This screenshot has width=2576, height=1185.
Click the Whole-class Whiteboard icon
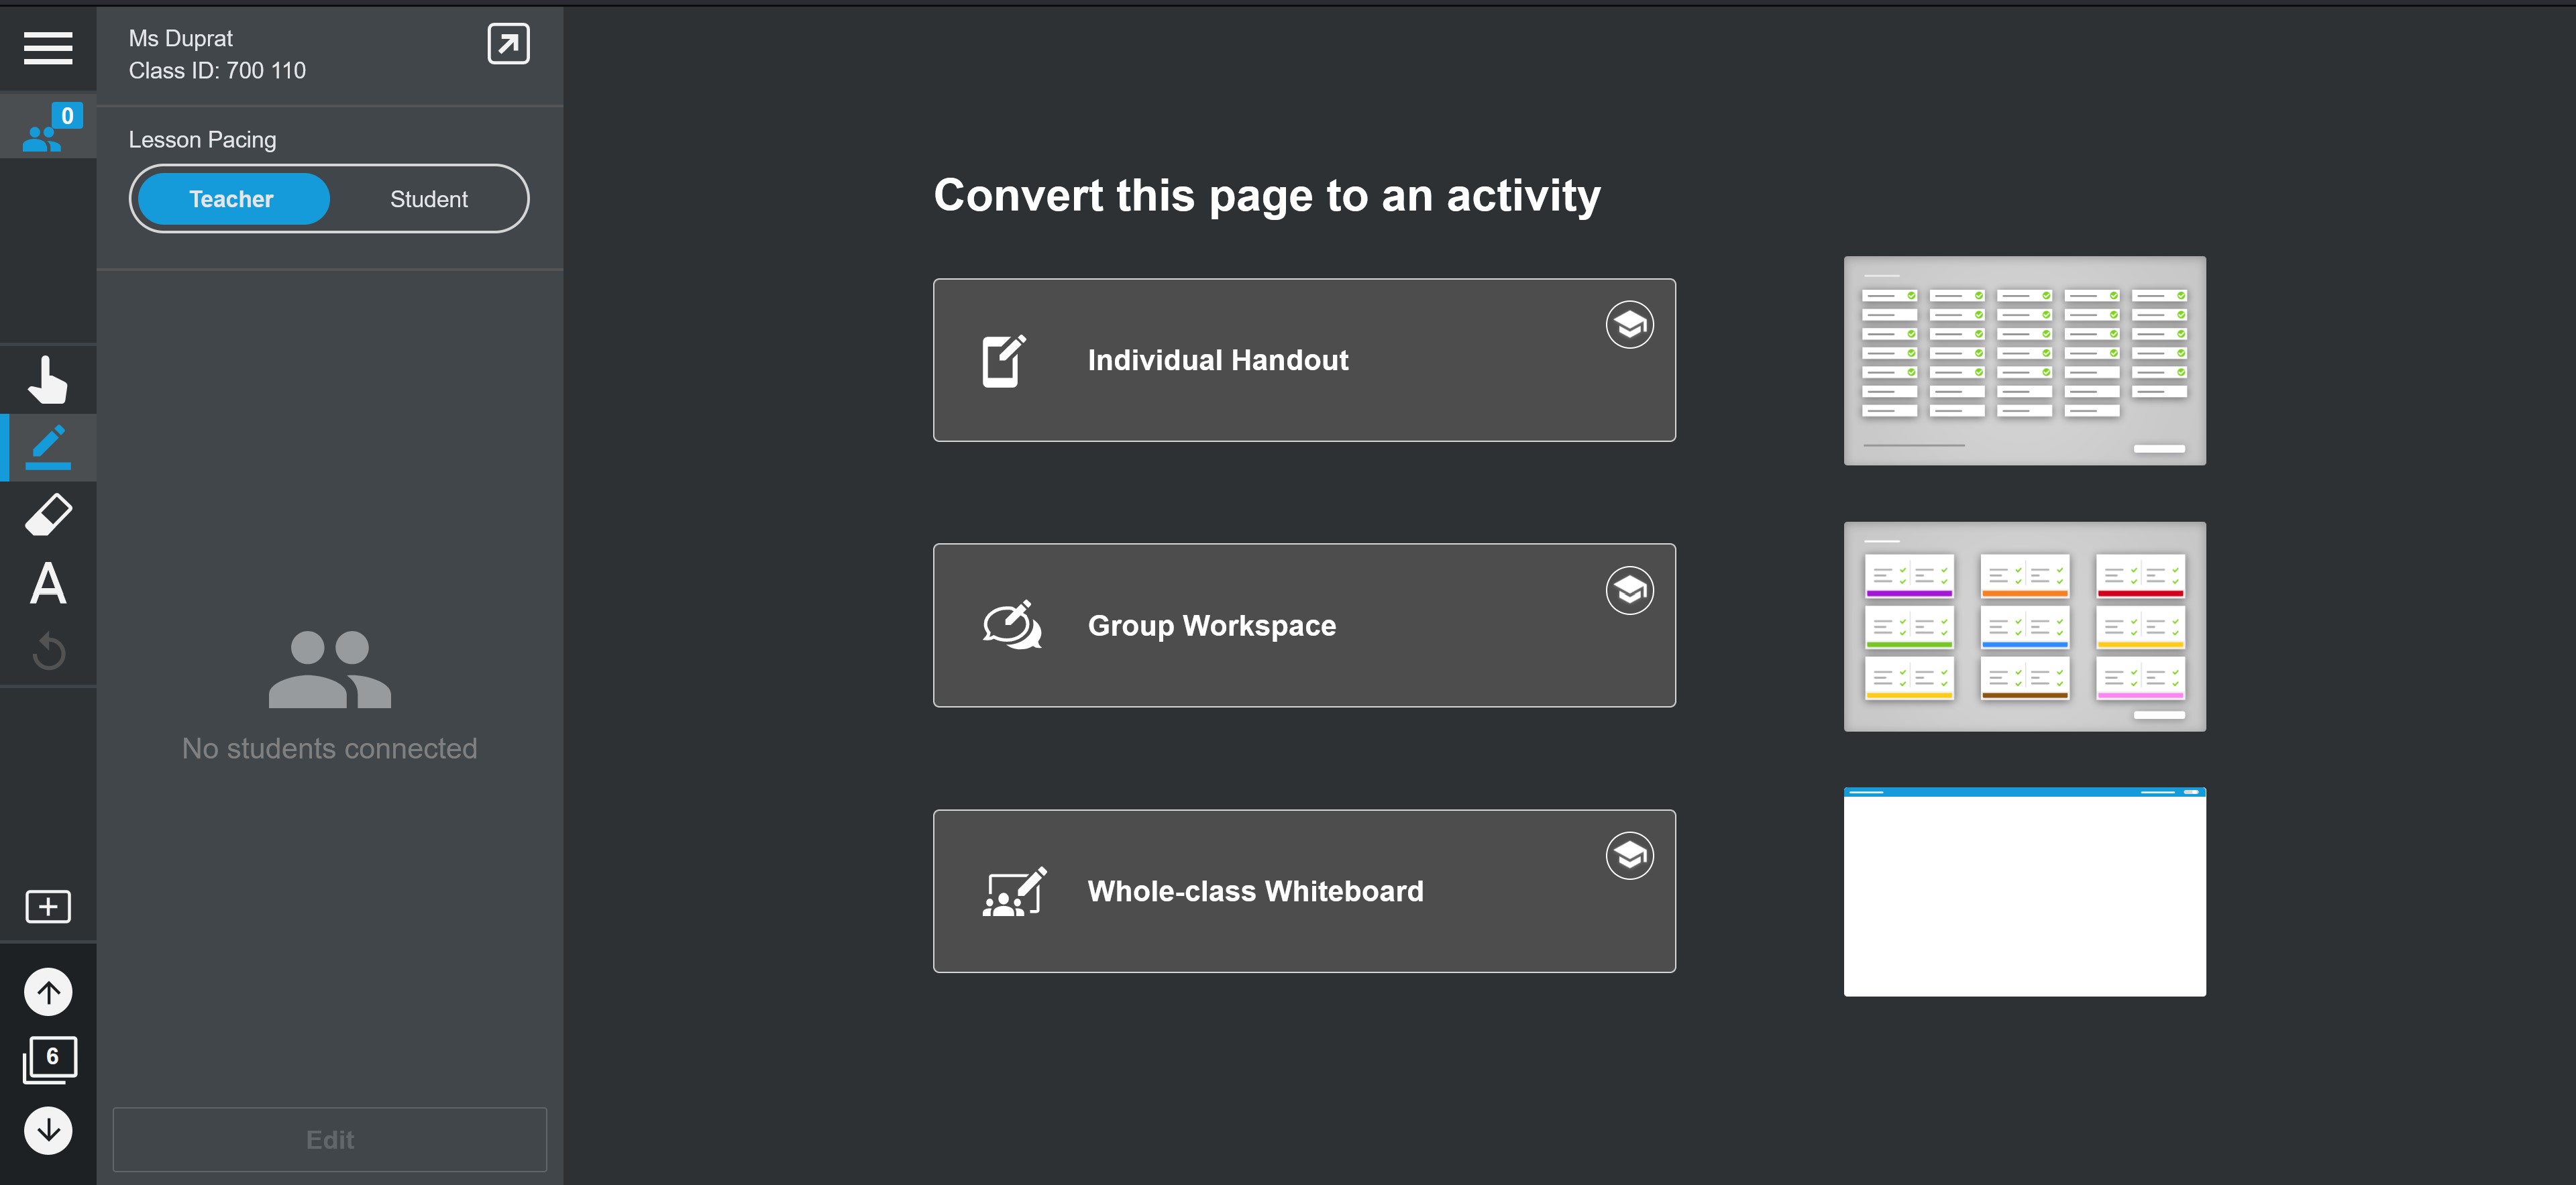[1014, 891]
